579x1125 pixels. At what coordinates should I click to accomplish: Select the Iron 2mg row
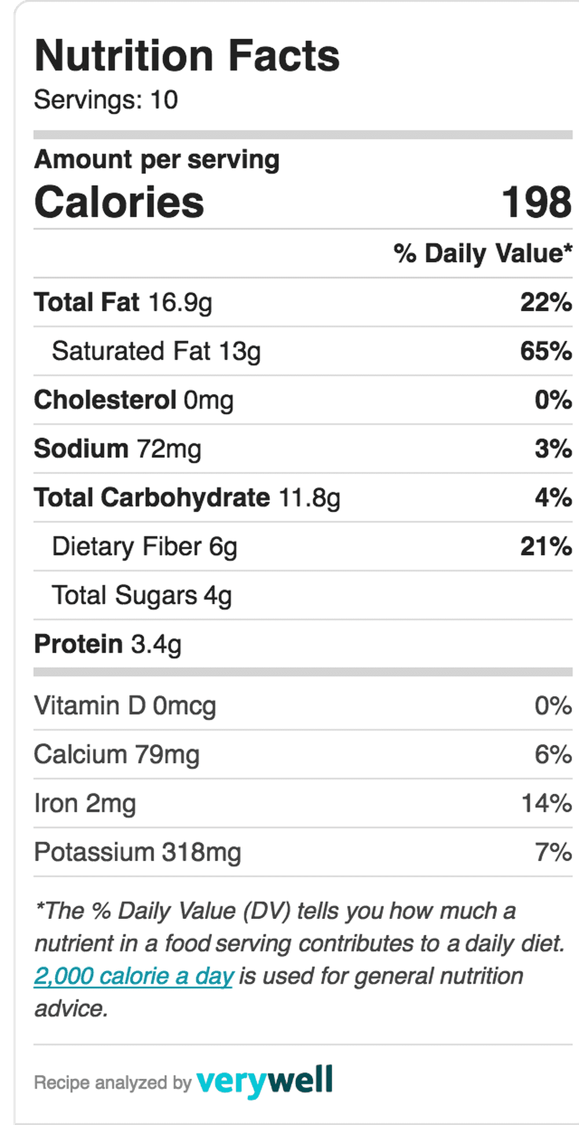click(303, 803)
